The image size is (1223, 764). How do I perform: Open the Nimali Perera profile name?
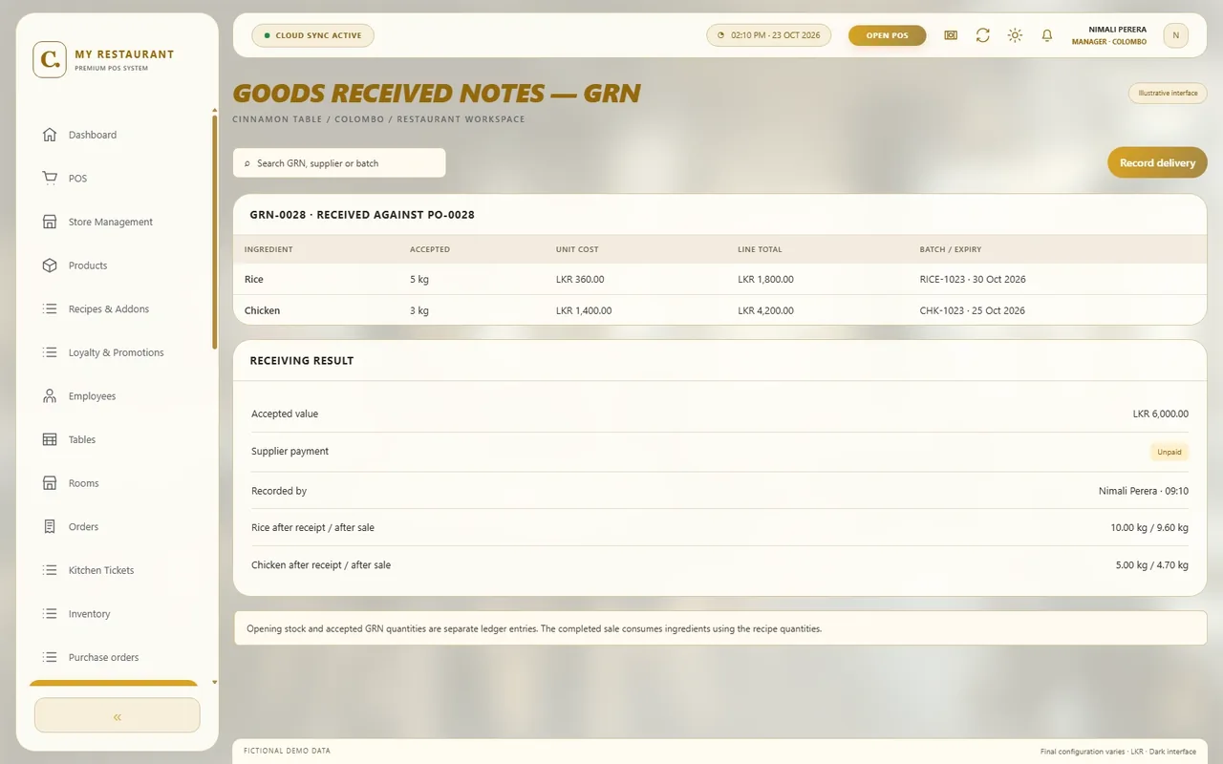[x=1117, y=30]
